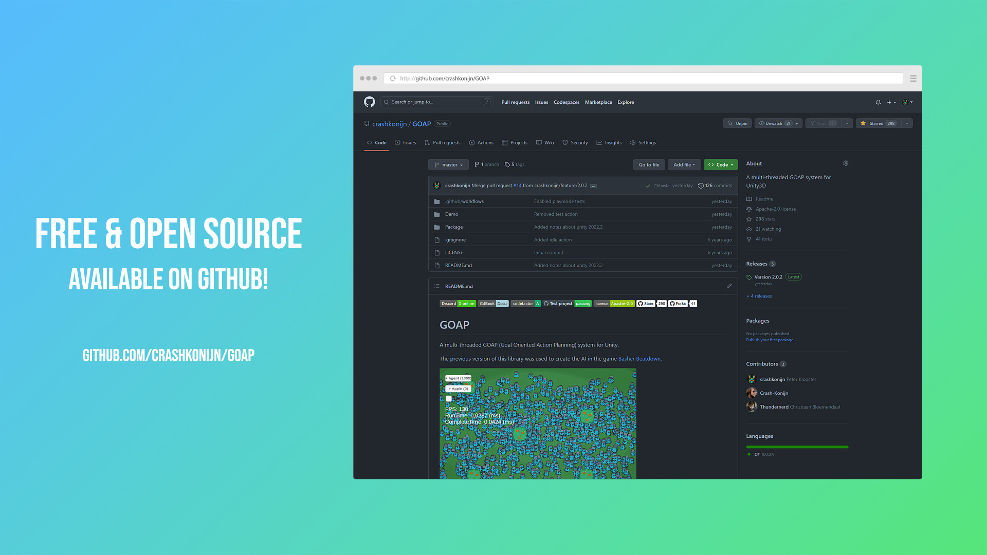This screenshot has height=555, width=987.
Task: Open the About section settings gear
Action: point(846,163)
